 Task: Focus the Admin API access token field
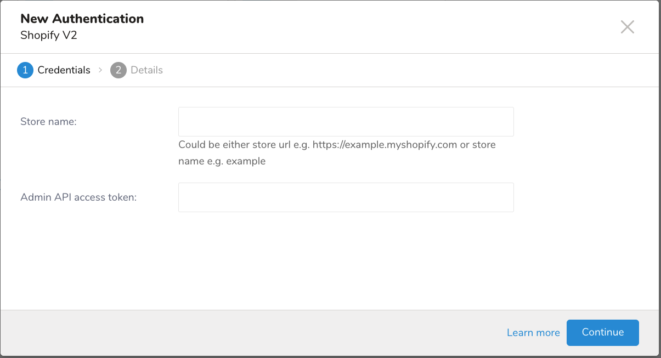(346, 197)
